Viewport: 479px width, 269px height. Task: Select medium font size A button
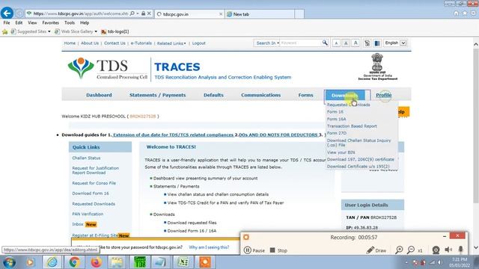(346, 43)
